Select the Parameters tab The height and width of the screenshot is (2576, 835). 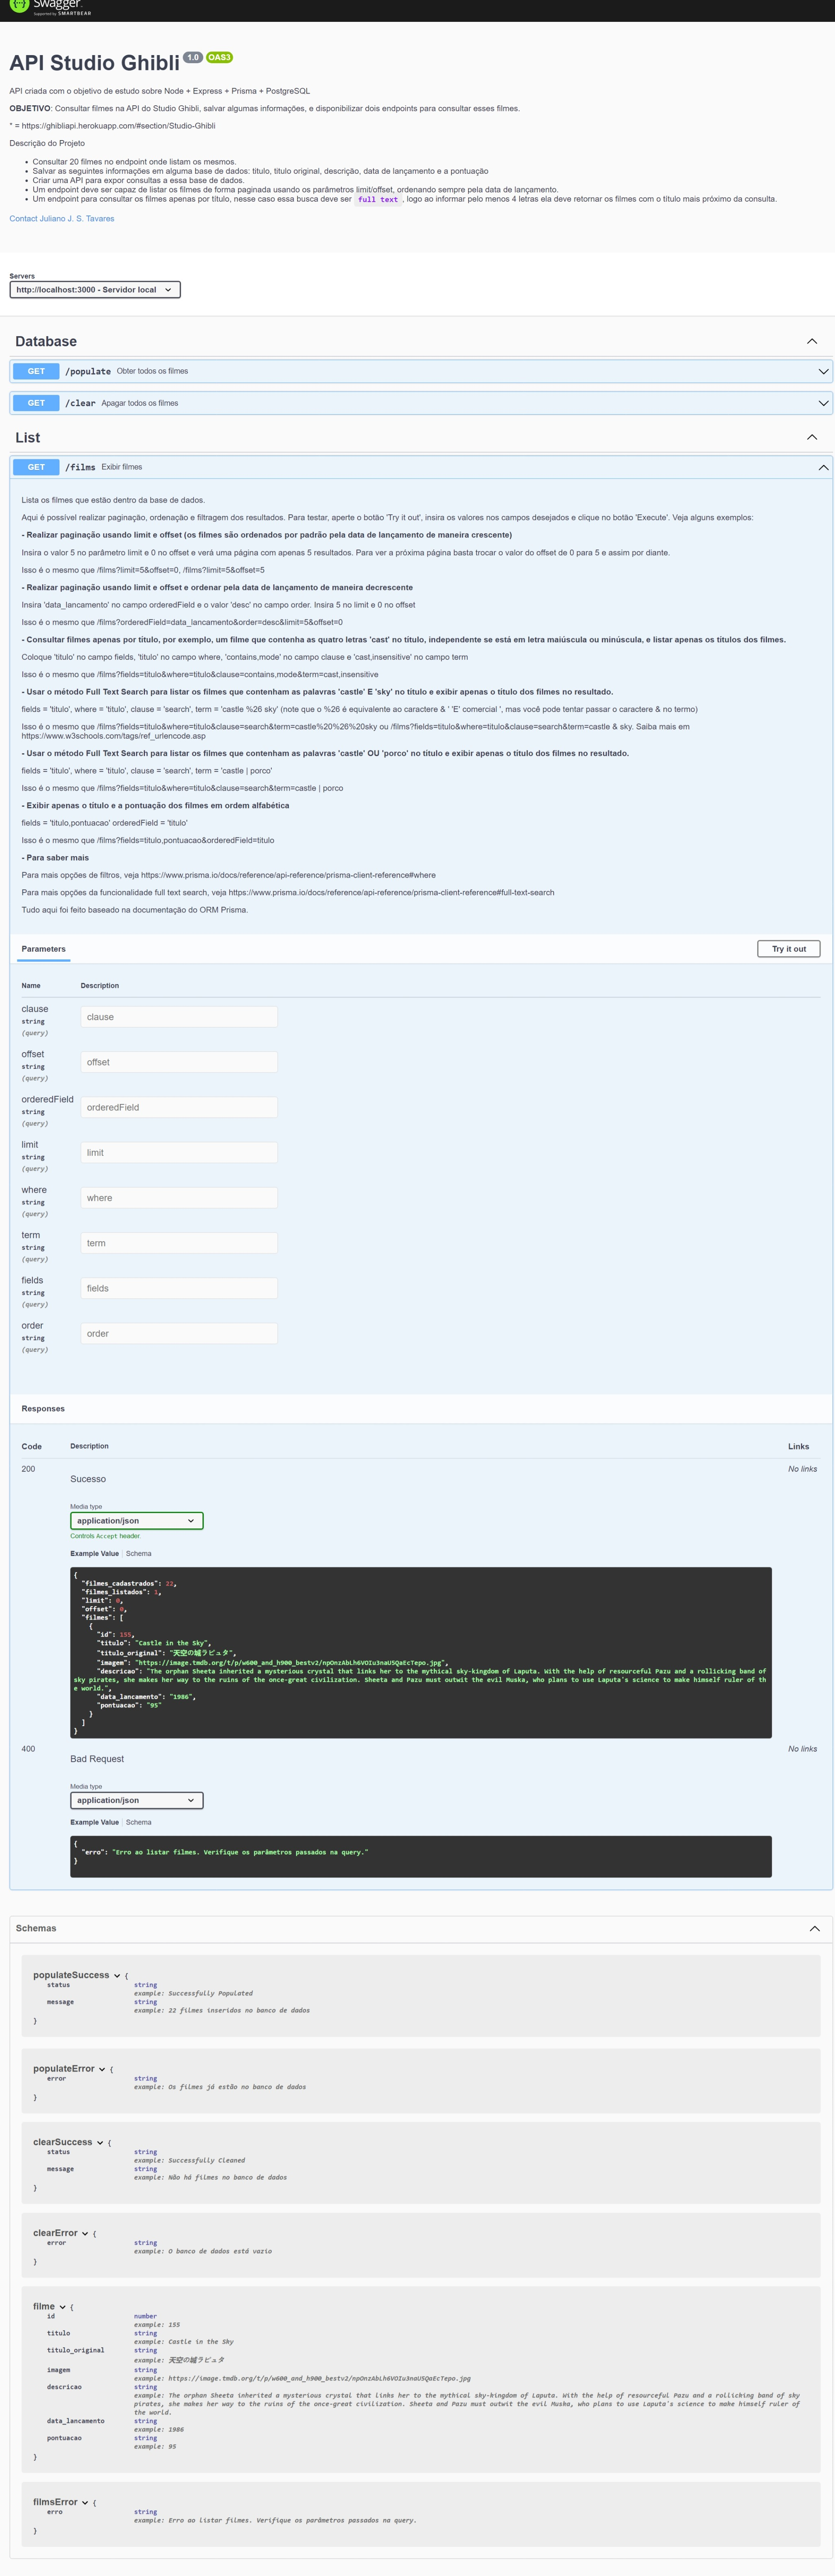point(44,949)
